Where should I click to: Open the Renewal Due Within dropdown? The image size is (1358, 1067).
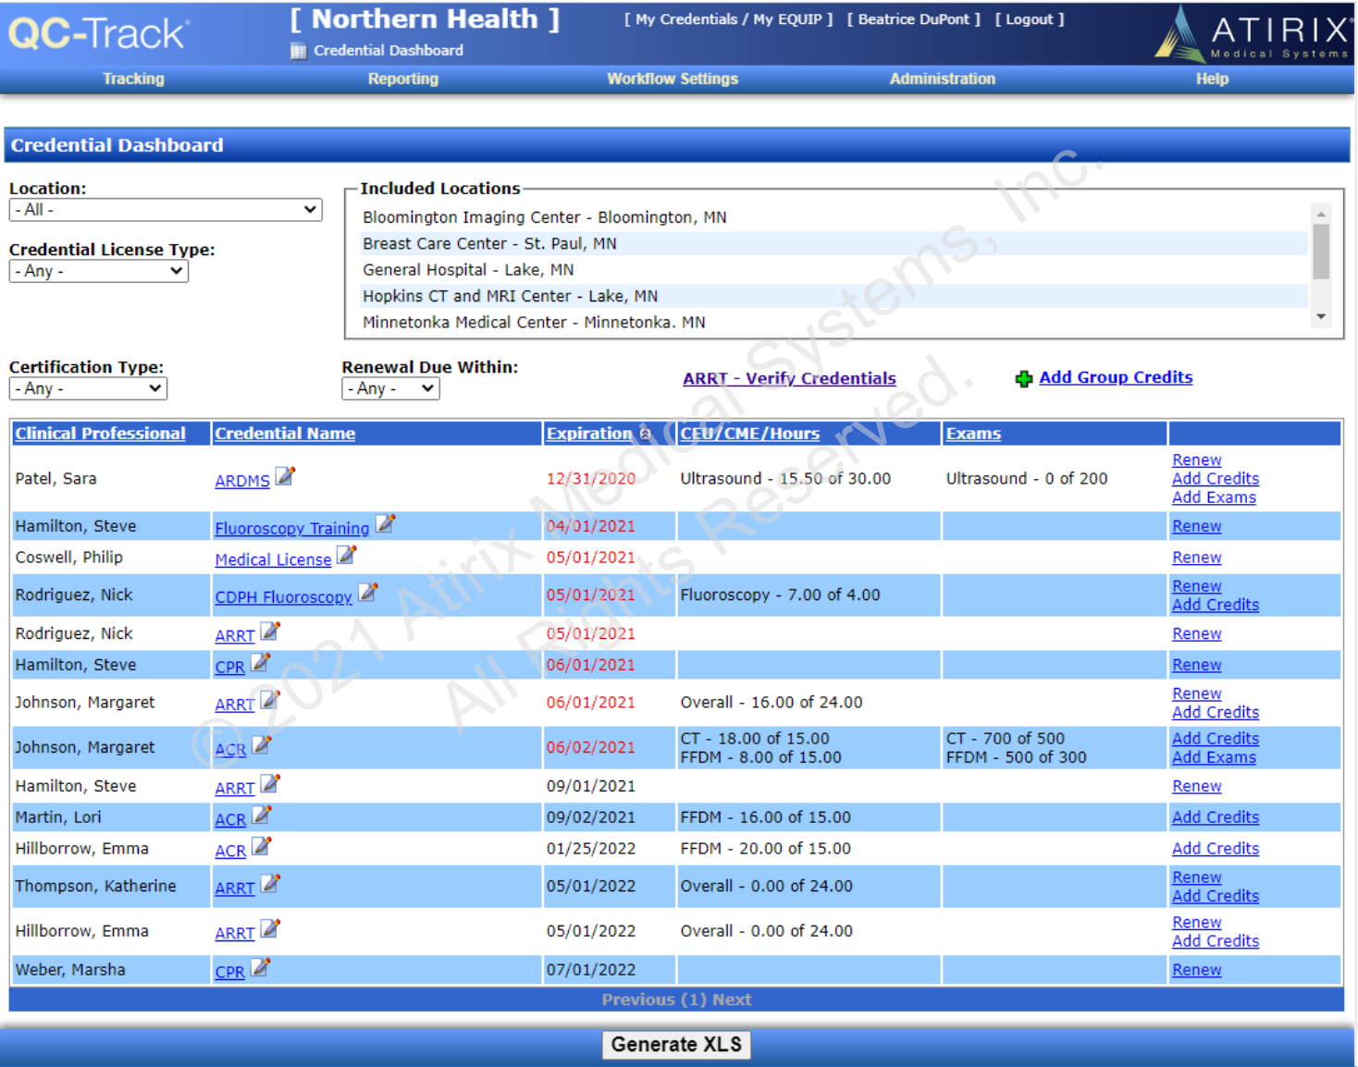pyautogui.click(x=390, y=389)
